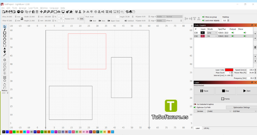Click the Pan move-view icon
Viewport: 257px width, 135px height.
[x=41, y=12]
